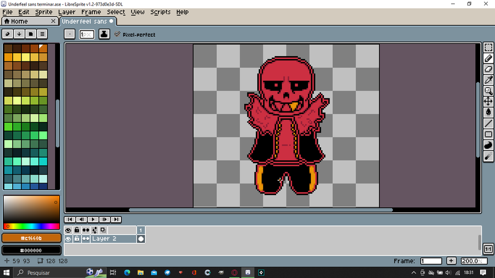This screenshot has width=495, height=278.
Task: Click the add frame plus button
Action: tap(451, 260)
